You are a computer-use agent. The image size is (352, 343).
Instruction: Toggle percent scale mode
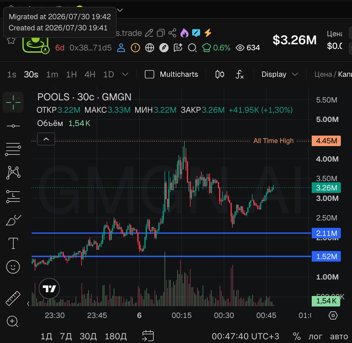[x=297, y=336]
